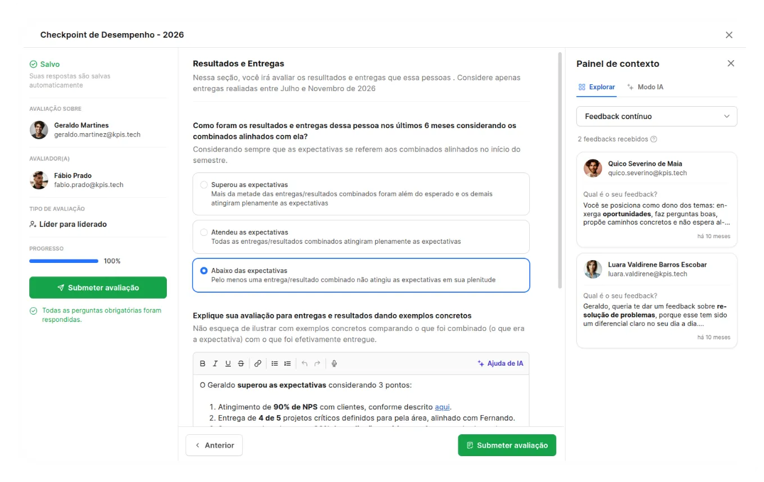Viewport: 764px width, 482px height.
Task: Click 'há 10 meses' on Luara's card
Action: click(x=713, y=338)
